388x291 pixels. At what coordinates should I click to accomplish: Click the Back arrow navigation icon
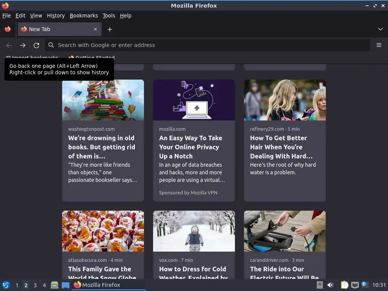[9, 45]
